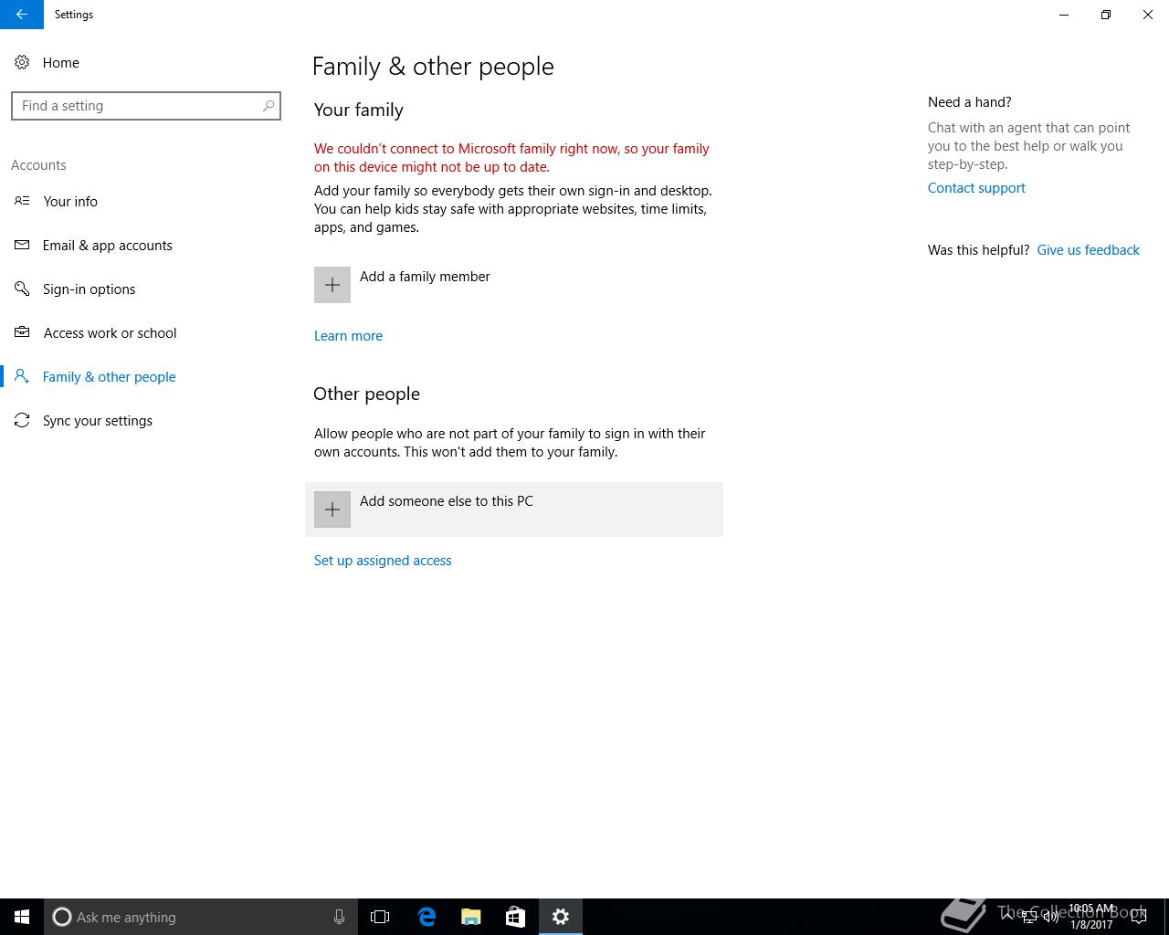Image resolution: width=1169 pixels, height=935 pixels.
Task: Click the Accounts section heading
Action: (38, 165)
